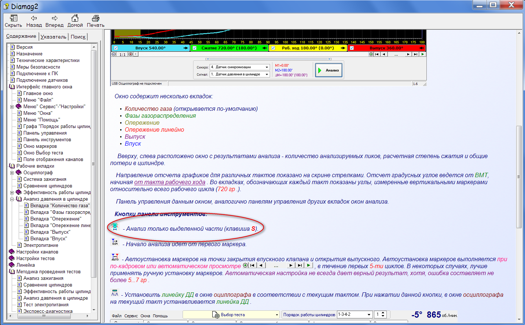Open topic Вкладка "Впуск"
The image size is (525, 325).
click(x=49, y=239)
